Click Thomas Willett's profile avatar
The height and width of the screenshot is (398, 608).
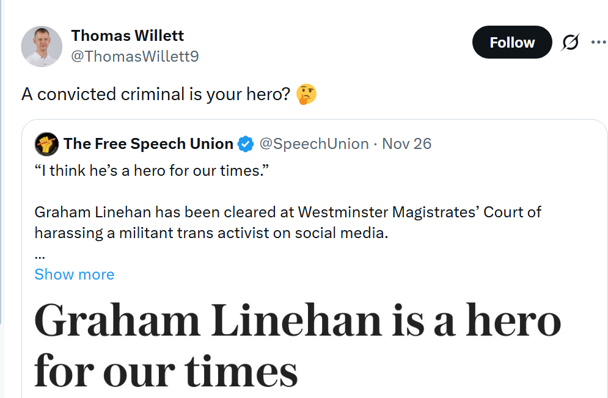tap(42, 46)
